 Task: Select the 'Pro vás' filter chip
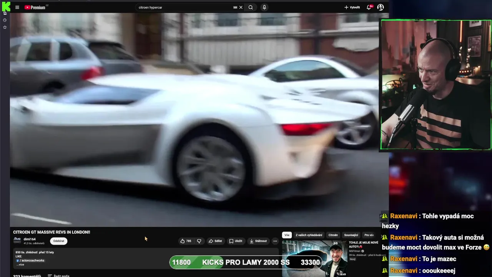[369, 235]
